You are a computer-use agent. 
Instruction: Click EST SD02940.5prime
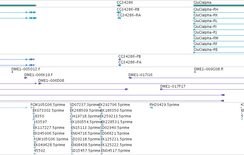[x=115, y=128]
